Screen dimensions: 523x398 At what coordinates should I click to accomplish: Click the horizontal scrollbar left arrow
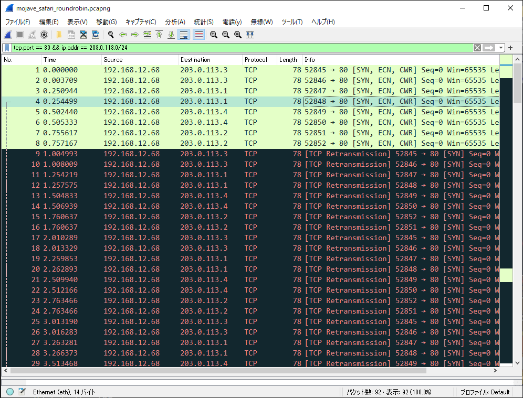[6, 370]
